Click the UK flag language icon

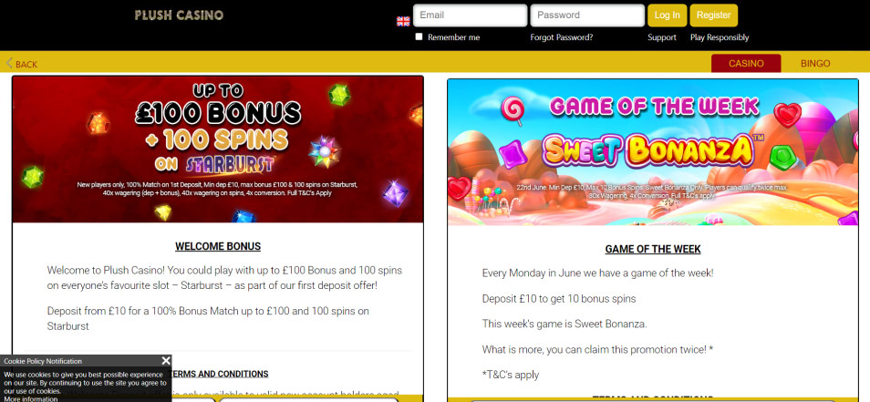[x=403, y=21]
